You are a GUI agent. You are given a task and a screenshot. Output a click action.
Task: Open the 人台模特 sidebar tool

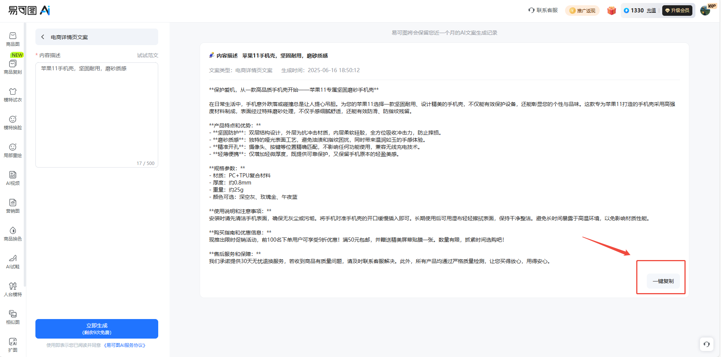[13, 290]
